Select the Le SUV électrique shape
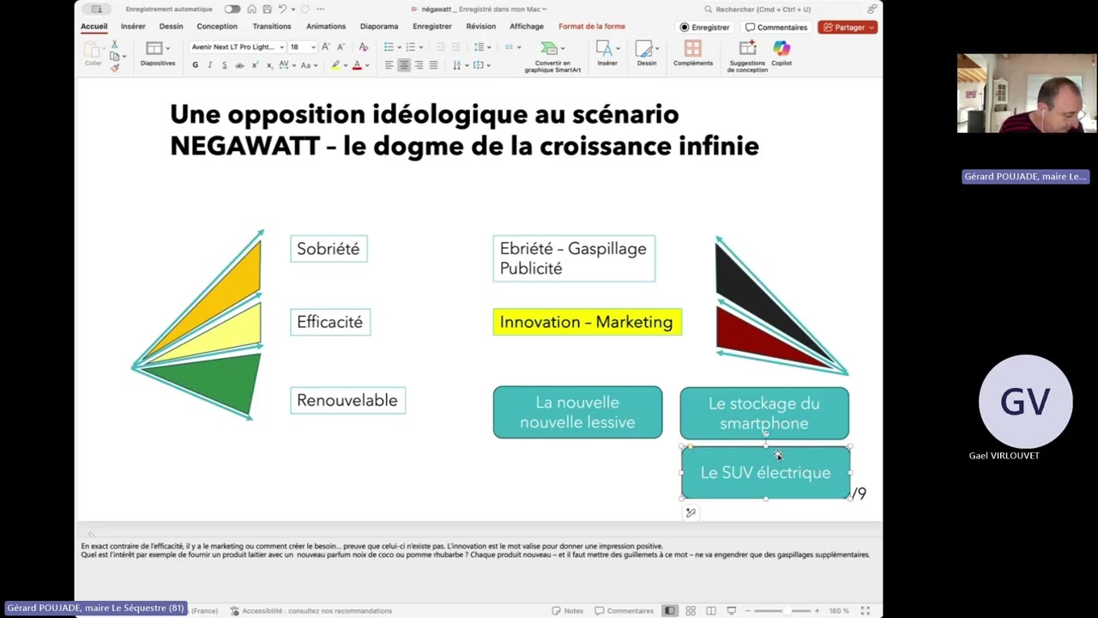The width and height of the screenshot is (1098, 618). tap(765, 472)
